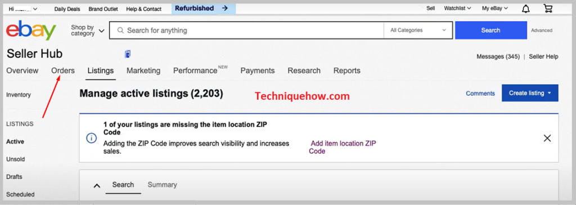This screenshot has height=205, width=576.
Task: Open the notifications bell icon
Action: tap(526, 8)
